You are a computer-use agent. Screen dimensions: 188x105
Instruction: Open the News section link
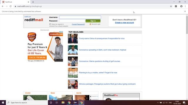[53, 93]
